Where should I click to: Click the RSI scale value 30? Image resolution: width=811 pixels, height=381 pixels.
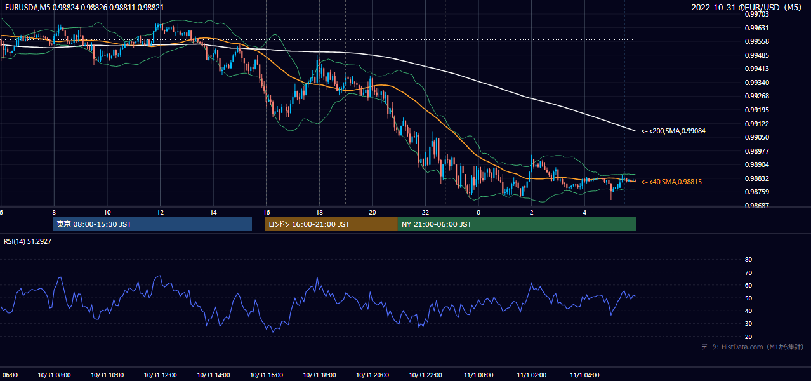(748, 323)
